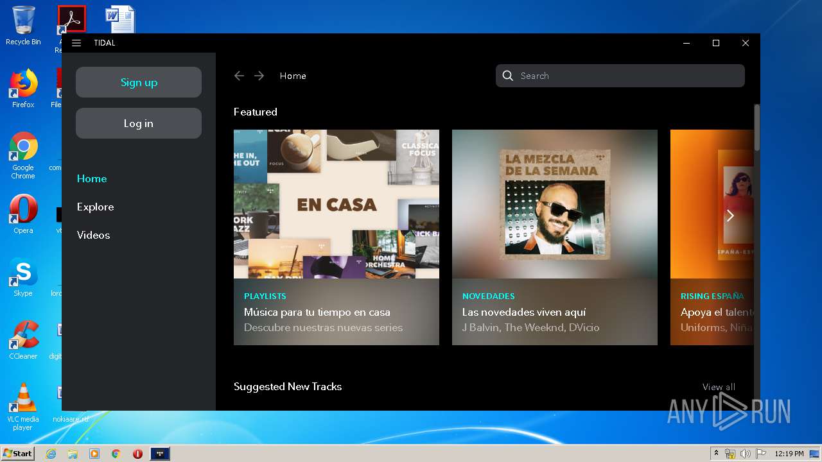
Task: Open the Windows Start menu
Action: tap(17, 454)
